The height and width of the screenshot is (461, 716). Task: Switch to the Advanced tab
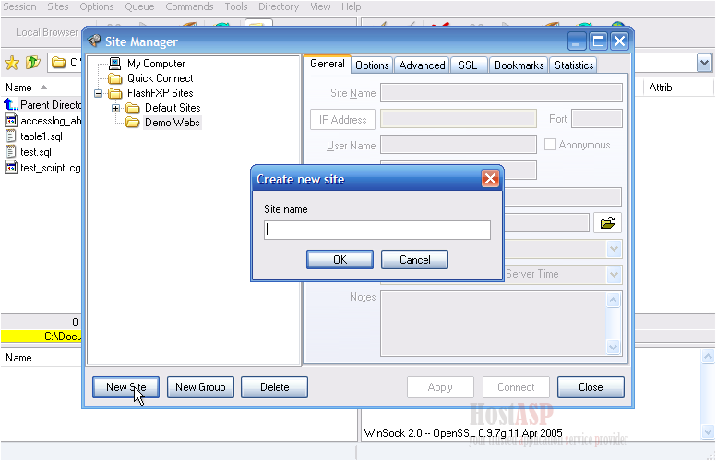[x=422, y=65]
